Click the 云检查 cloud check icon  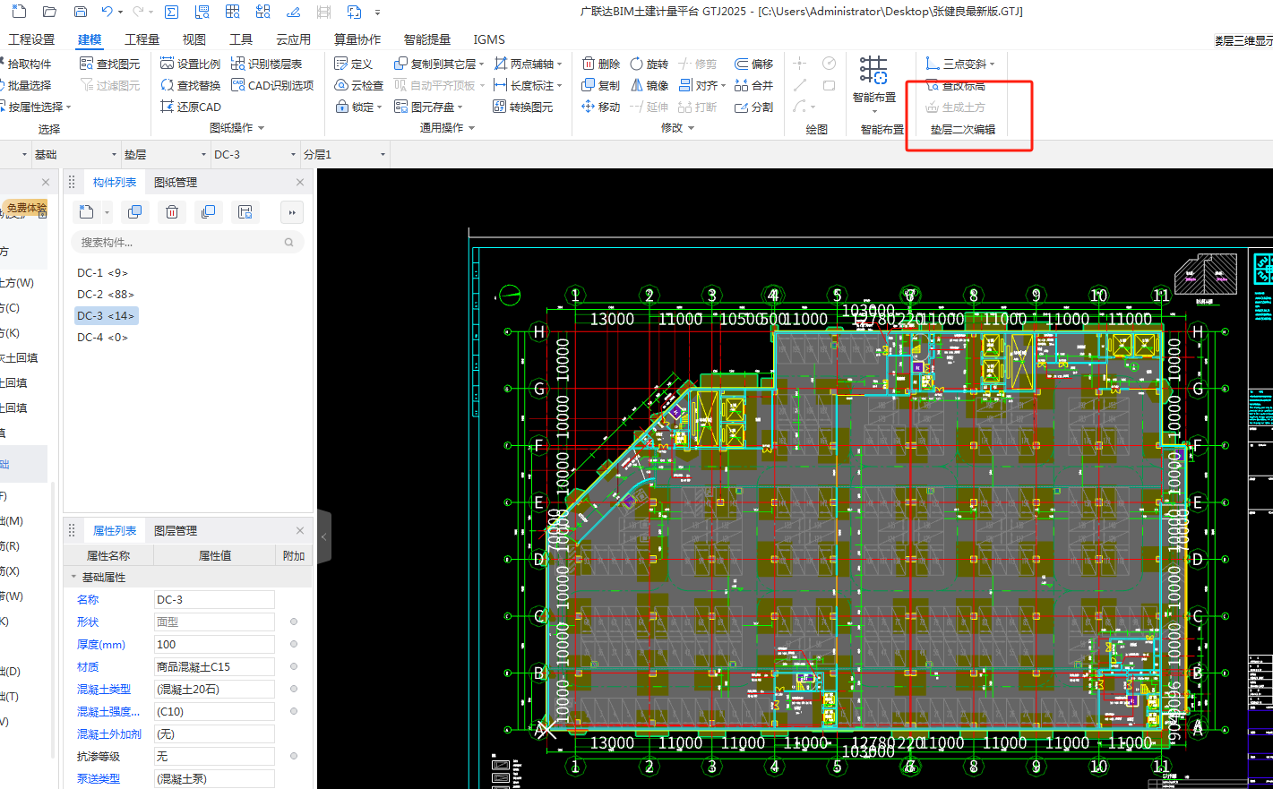coord(341,85)
